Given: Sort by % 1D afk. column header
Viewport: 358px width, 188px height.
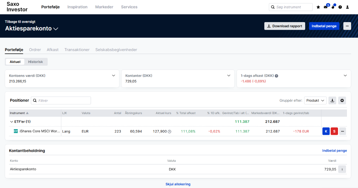Looking at the screenshot, I should pyautogui.click(x=214, y=113).
